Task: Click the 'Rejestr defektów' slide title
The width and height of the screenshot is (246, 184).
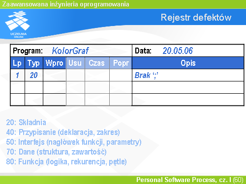Action: [196, 18]
